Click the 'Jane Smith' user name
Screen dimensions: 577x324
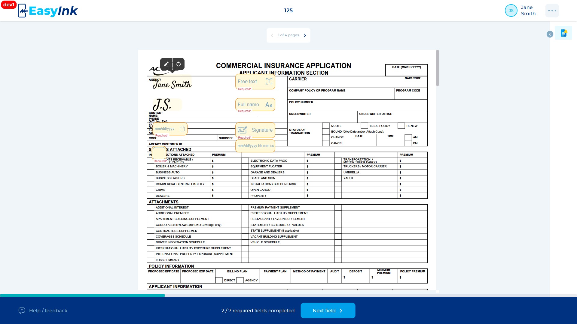[528, 10]
